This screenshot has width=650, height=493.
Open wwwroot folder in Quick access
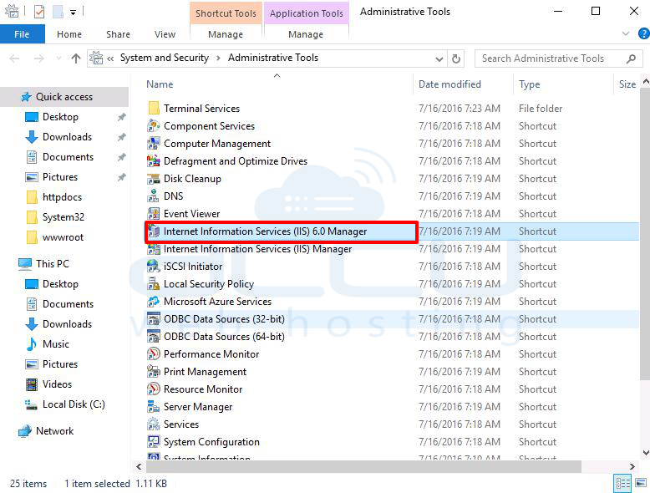coord(63,237)
